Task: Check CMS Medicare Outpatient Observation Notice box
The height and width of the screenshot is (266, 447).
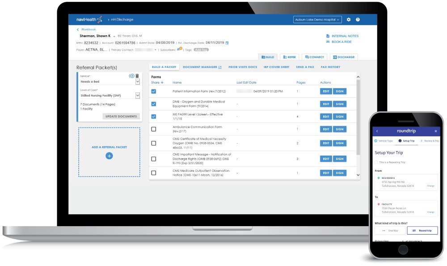Action: click(x=154, y=173)
